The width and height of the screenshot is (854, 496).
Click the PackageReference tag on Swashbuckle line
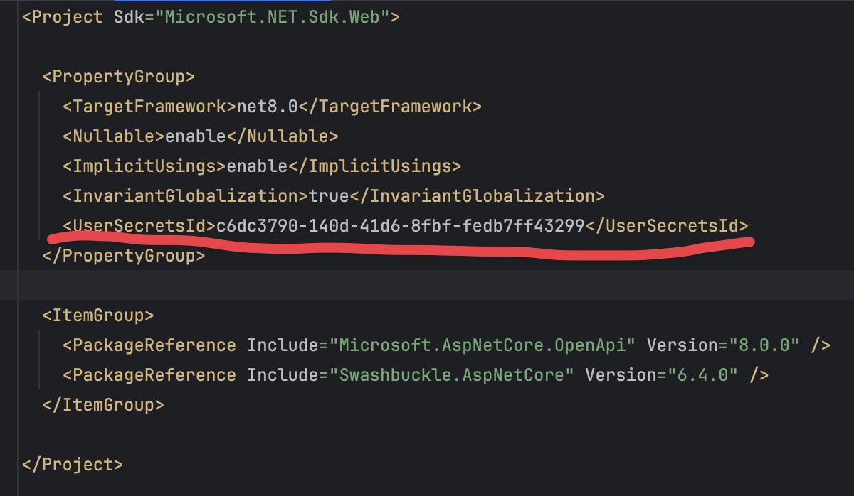click(149, 375)
